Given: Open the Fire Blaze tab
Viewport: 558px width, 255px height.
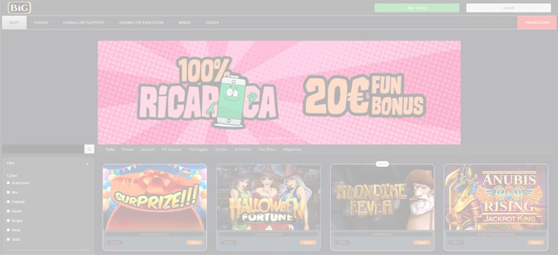Looking at the screenshot, I should click(267, 149).
